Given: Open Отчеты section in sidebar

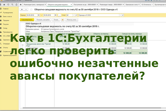Looking at the screenshot, I should click(6, 48).
